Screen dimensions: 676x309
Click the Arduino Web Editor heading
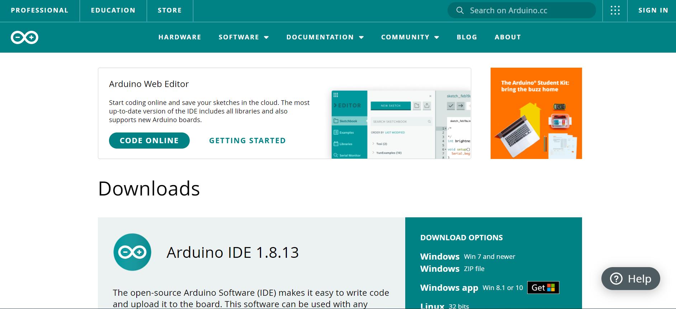click(149, 84)
